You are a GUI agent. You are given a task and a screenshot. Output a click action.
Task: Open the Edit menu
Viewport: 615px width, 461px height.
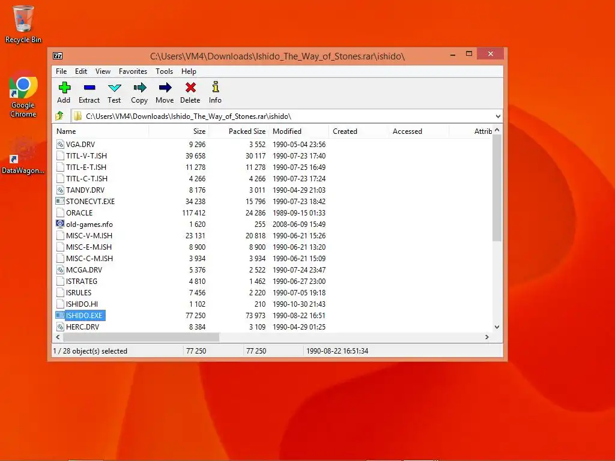point(81,71)
